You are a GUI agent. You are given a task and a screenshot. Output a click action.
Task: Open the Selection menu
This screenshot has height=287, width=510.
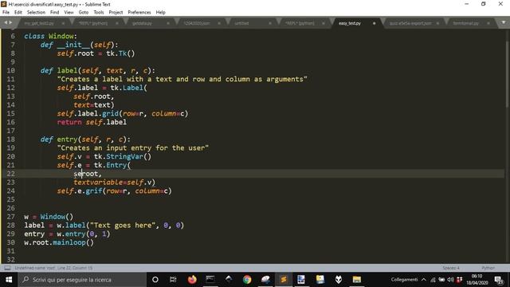point(36,13)
